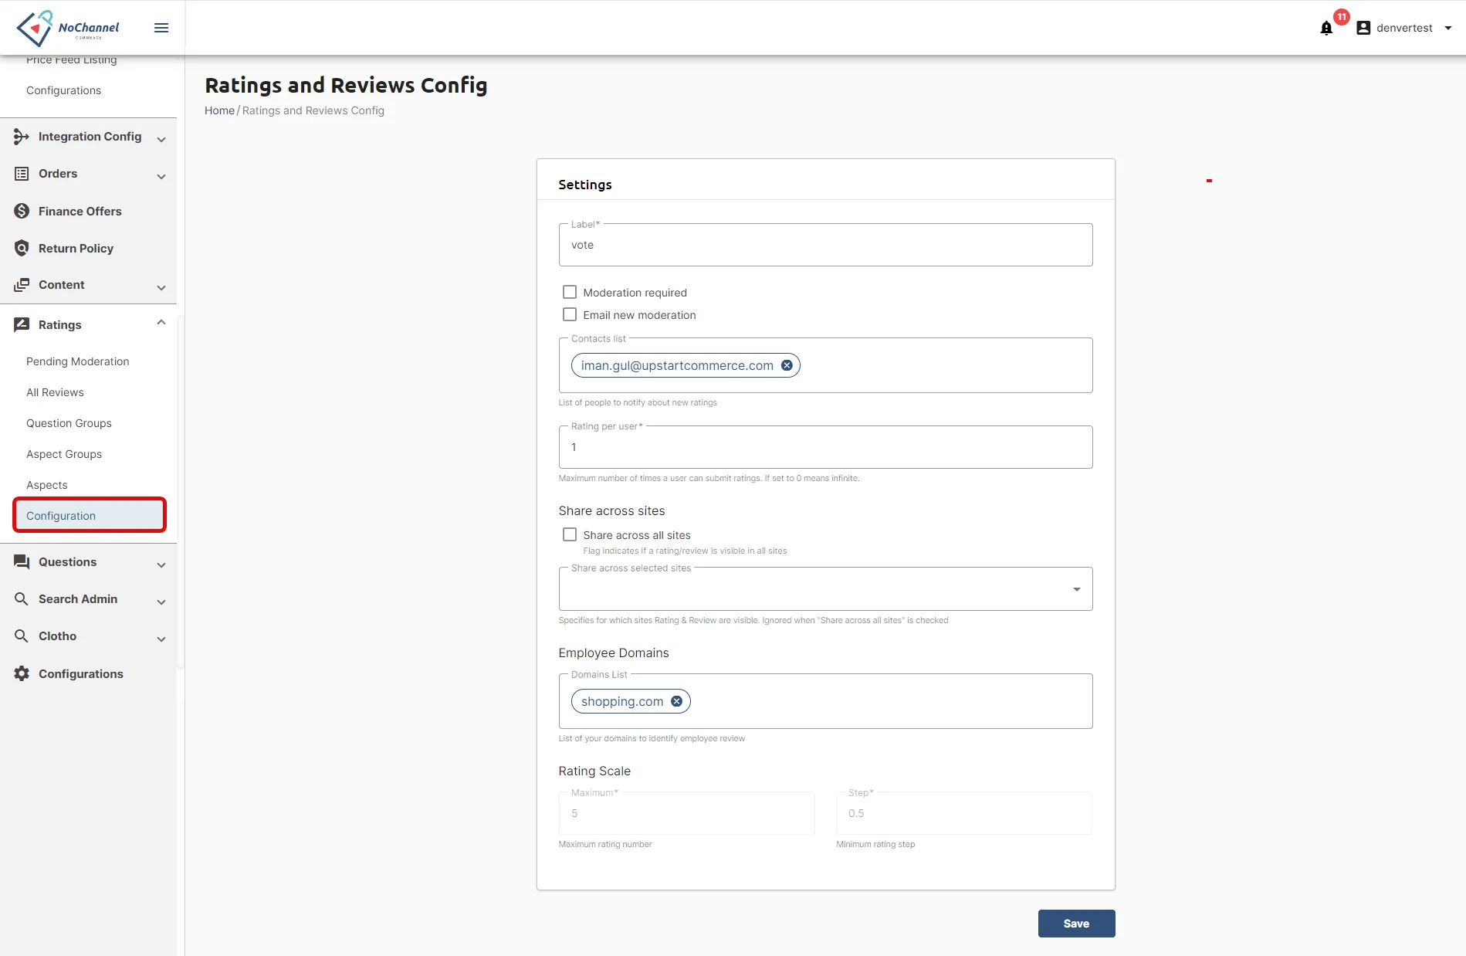Viewport: 1466px width, 956px height.
Task: Tick the Share across all sites checkbox
Action: click(x=570, y=534)
